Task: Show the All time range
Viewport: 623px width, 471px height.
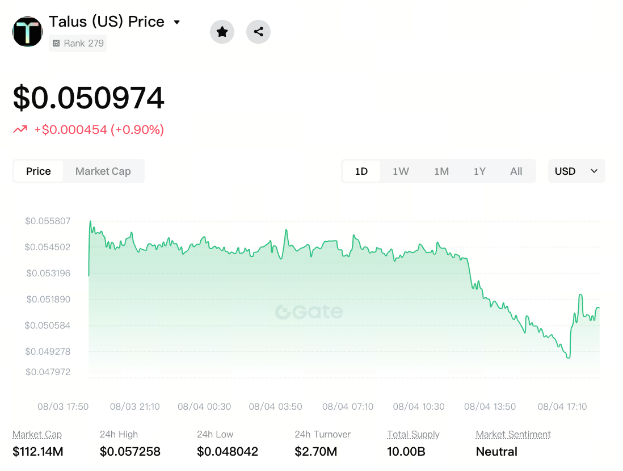Action: [516, 171]
